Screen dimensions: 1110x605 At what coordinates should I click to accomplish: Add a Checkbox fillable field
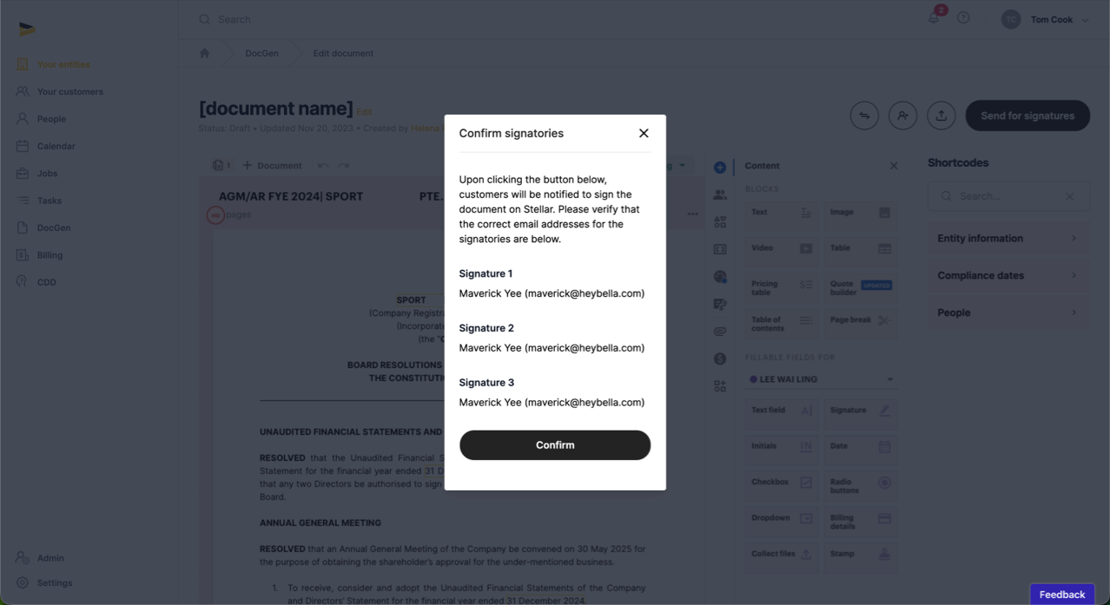(x=782, y=483)
